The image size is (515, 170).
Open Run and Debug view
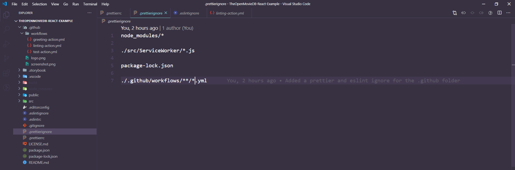click(6, 44)
